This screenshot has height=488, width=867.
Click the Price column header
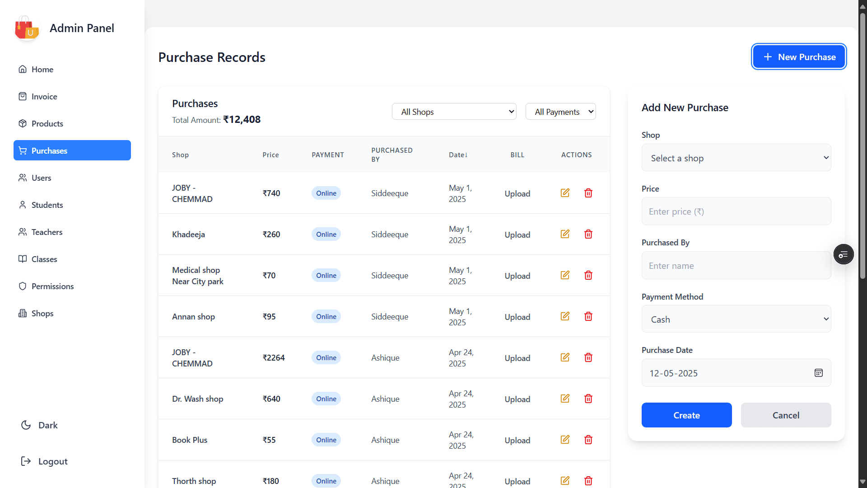coord(270,155)
